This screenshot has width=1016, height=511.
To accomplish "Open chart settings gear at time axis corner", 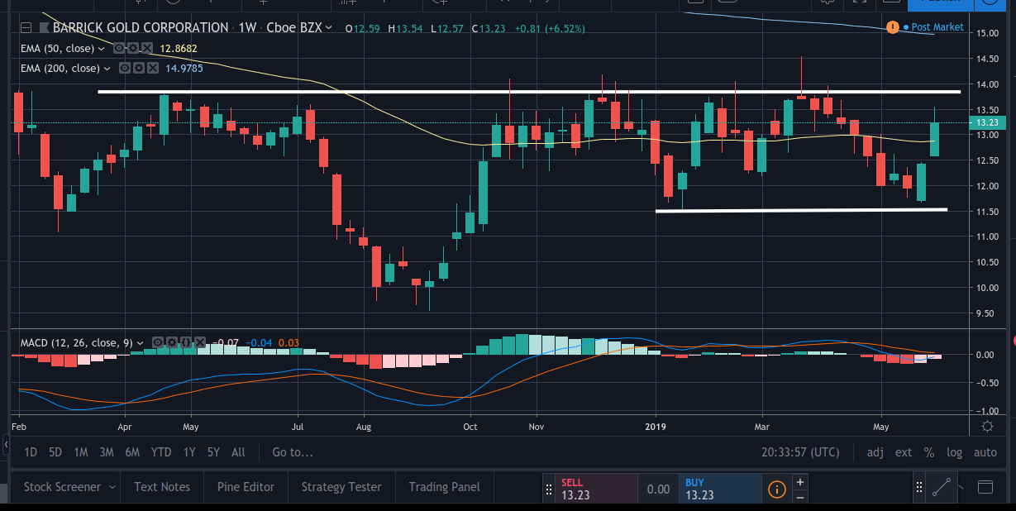I will (x=987, y=427).
